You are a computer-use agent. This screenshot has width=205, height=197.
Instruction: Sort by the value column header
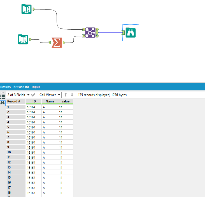(66, 101)
